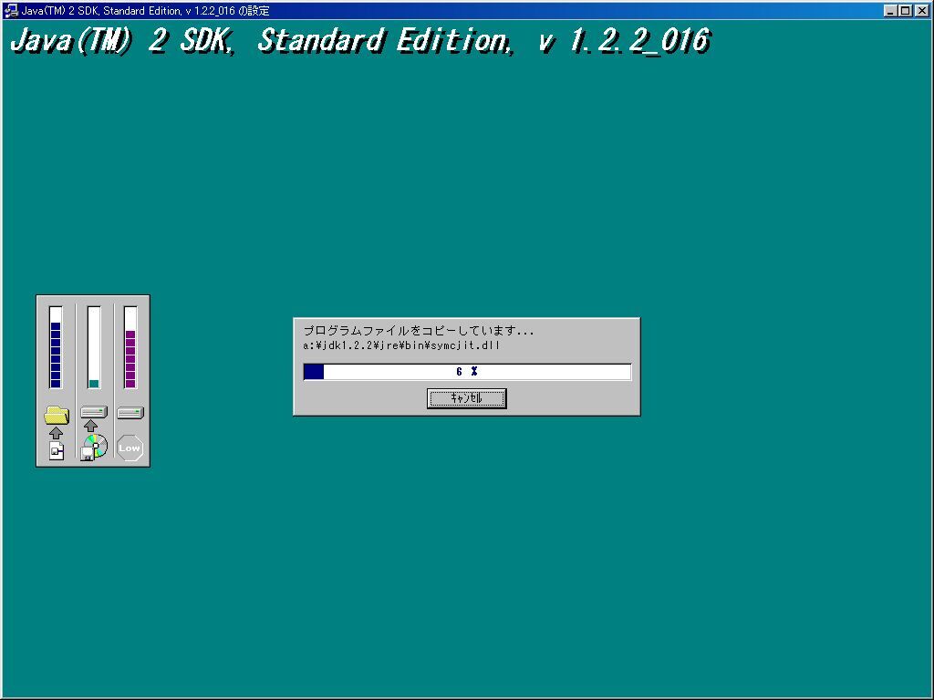This screenshot has height=700, width=934.
Task: Click the blue file progress gauge
Action: point(56,347)
